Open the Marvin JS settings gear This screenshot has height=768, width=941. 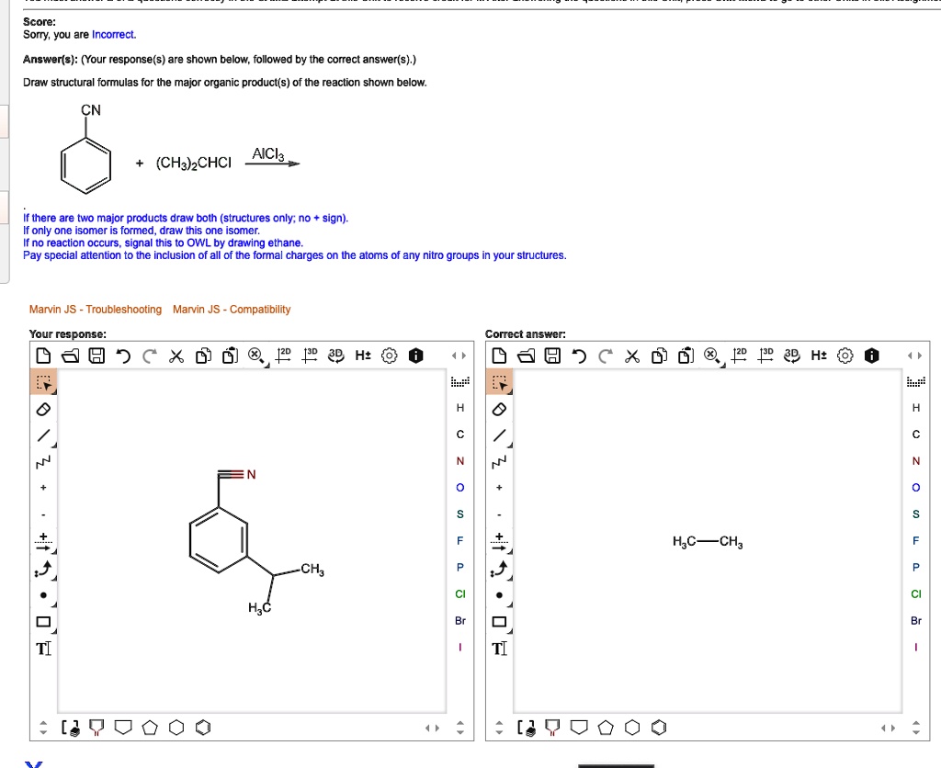coord(387,356)
